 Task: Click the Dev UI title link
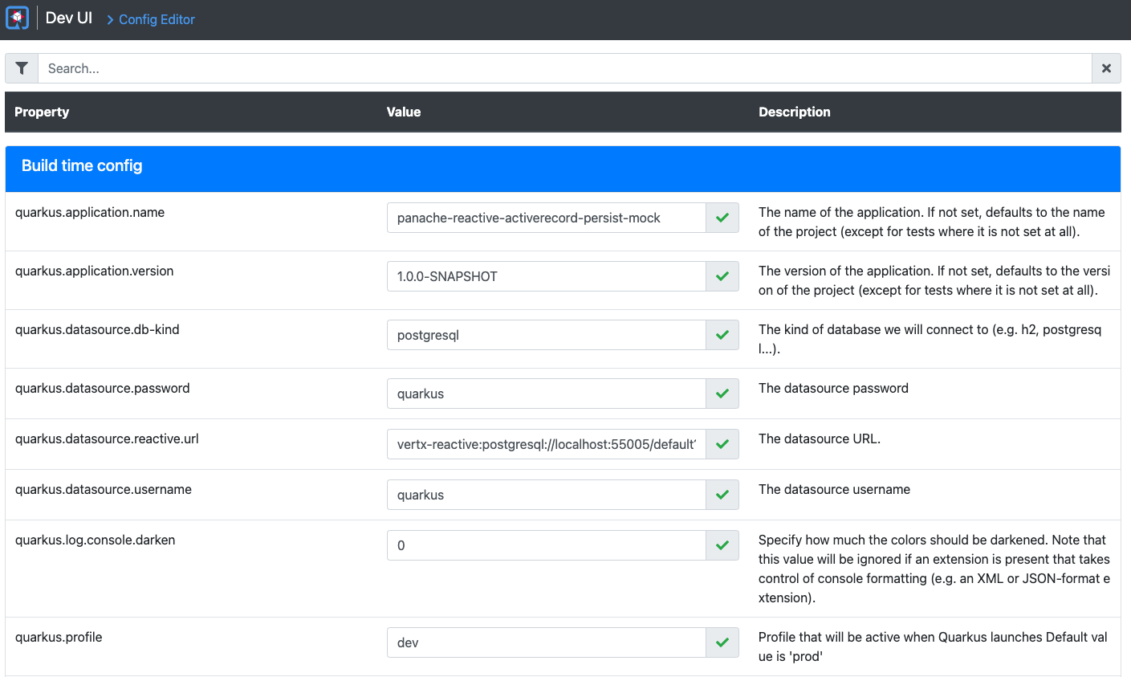(x=69, y=18)
